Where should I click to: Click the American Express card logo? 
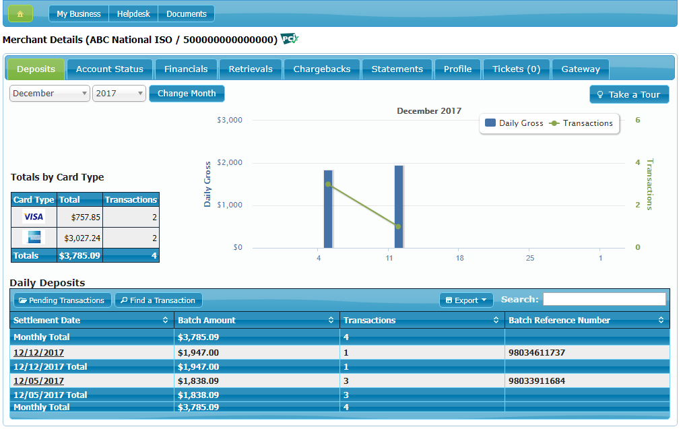(x=34, y=237)
